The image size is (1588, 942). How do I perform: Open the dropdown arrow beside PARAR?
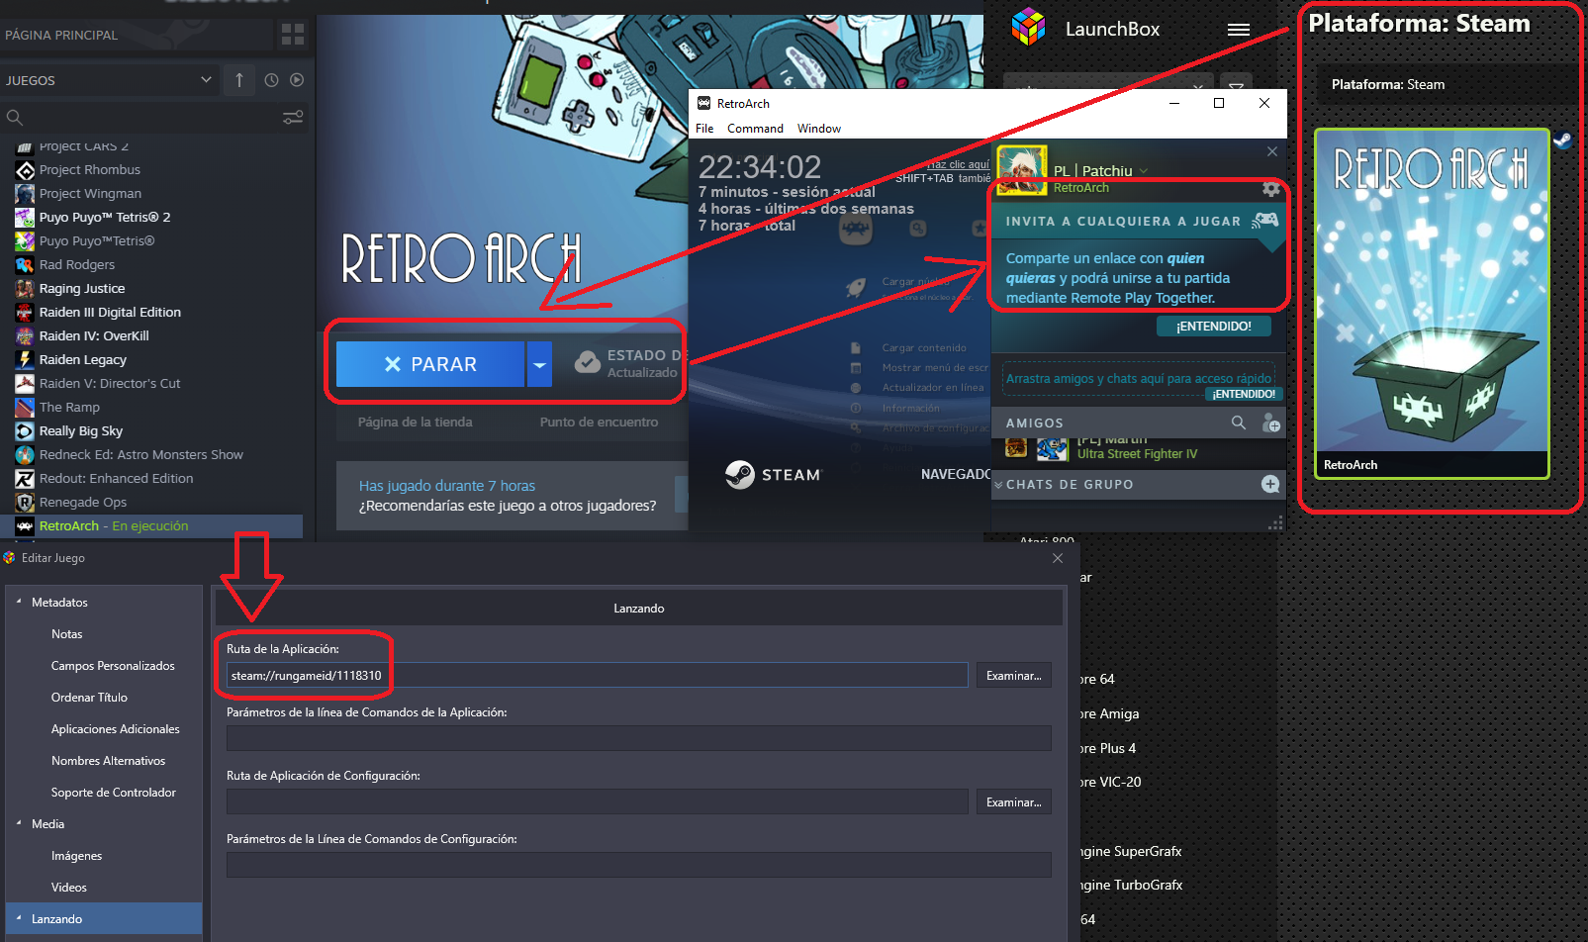coord(539,364)
